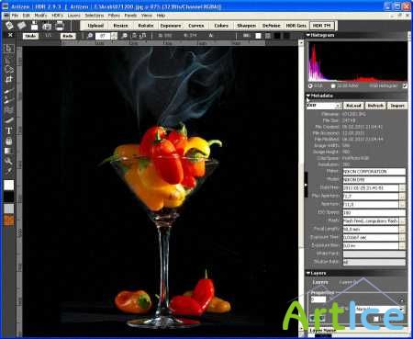Screen dimensions: 413x339
Task: Click the Date/Time metadata field
Action: click(371, 188)
